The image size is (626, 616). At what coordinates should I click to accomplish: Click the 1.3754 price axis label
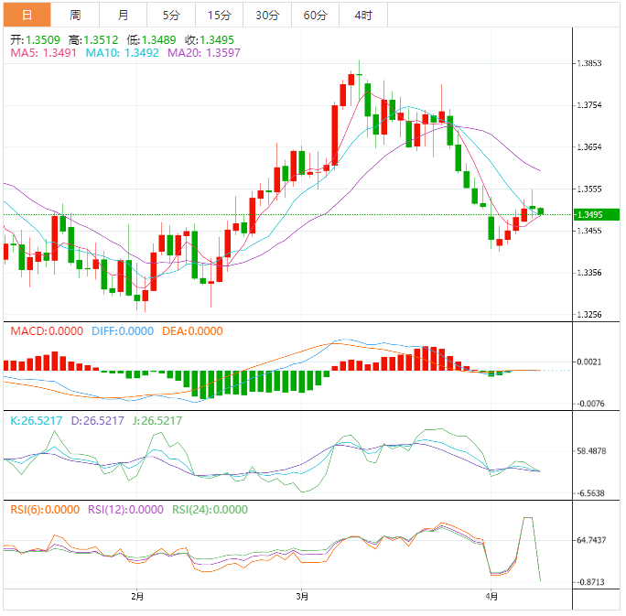point(589,105)
